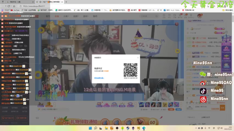The width and height of the screenshot is (234, 131).
Task: Open File Explorer from the taskbar
Action: (x=106, y=128)
